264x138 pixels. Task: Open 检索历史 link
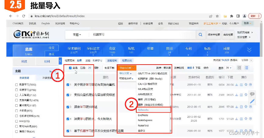point(127,60)
